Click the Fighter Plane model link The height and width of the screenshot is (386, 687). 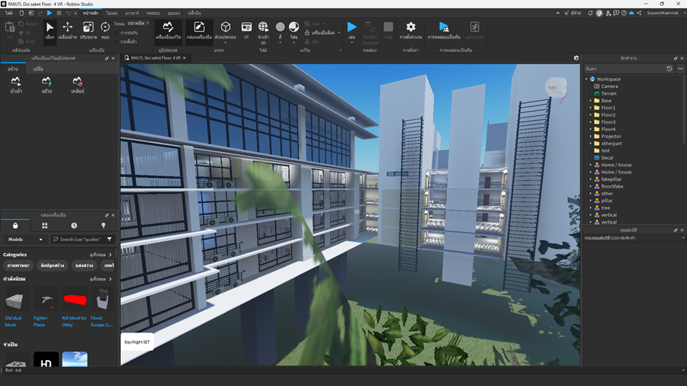[40, 321]
